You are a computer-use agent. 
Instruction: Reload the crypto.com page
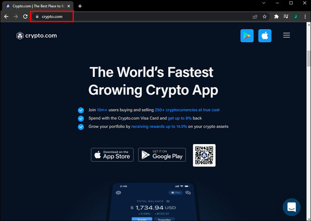coord(25,17)
